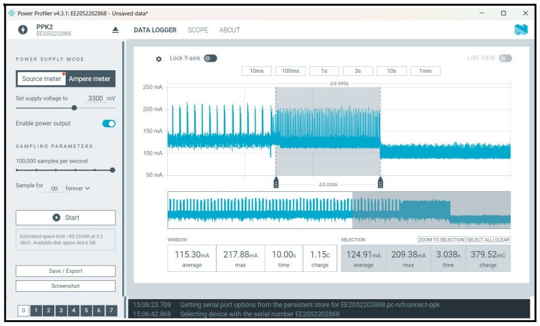Click the selection charge 379.52mC value

click(488, 255)
